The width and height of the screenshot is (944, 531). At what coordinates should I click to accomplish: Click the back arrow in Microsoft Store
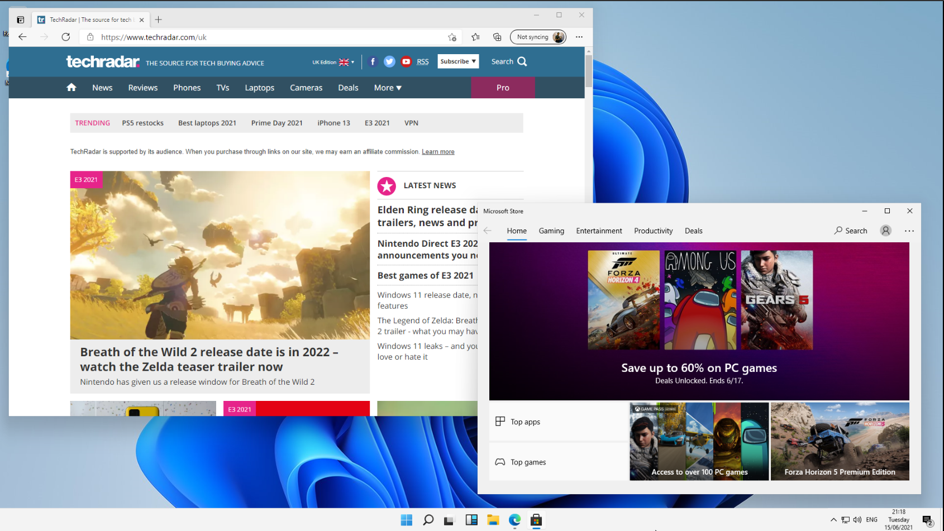(487, 231)
